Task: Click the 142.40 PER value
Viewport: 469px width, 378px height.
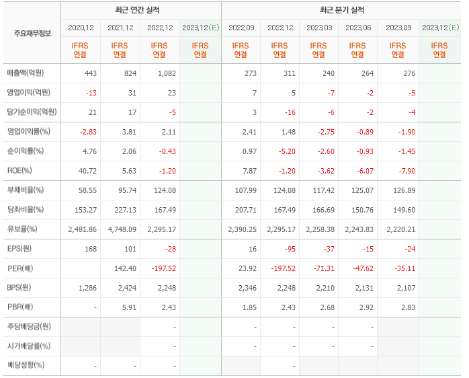Action: click(126, 268)
